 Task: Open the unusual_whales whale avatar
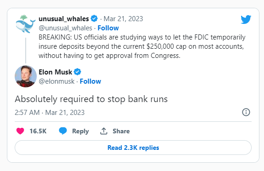click(x=26, y=24)
